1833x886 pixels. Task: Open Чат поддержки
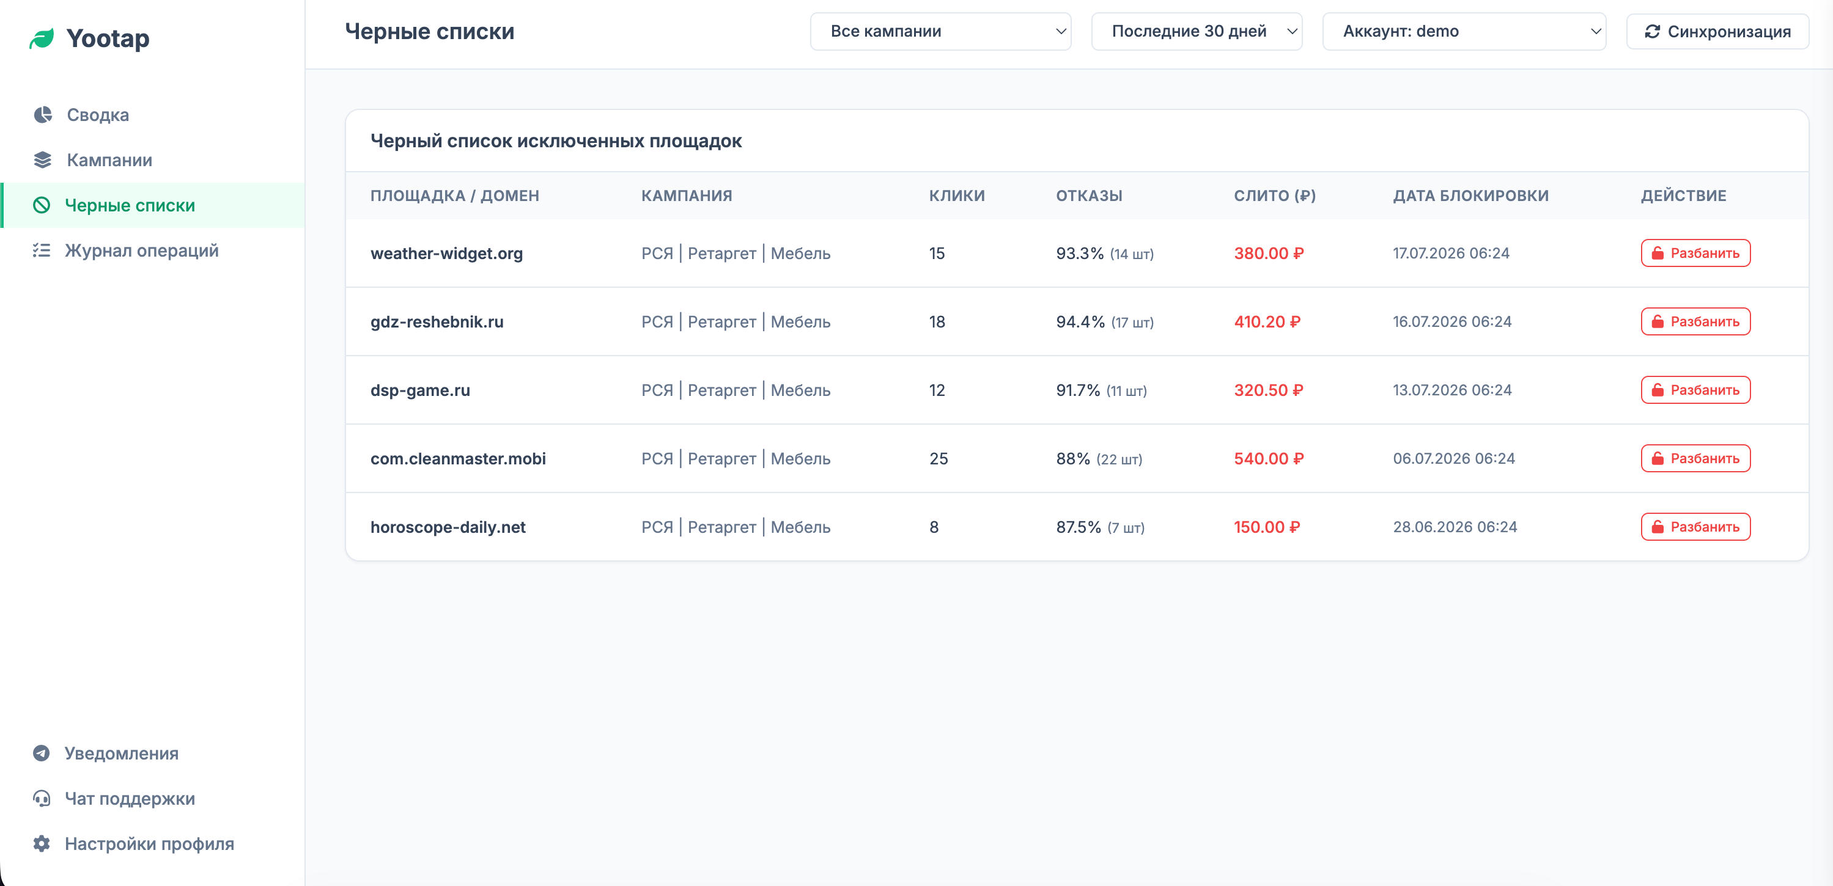pyautogui.click(x=152, y=799)
